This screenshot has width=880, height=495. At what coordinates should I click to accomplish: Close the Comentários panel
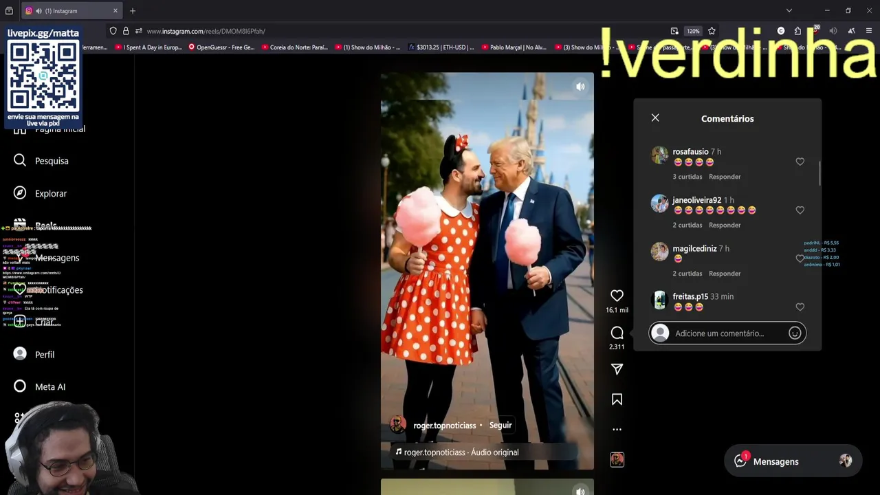pyautogui.click(x=655, y=118)
